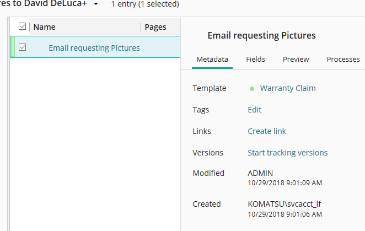Screen dimensions: 365x231
Task: Open the Preview tab
Action: point(296,59)
